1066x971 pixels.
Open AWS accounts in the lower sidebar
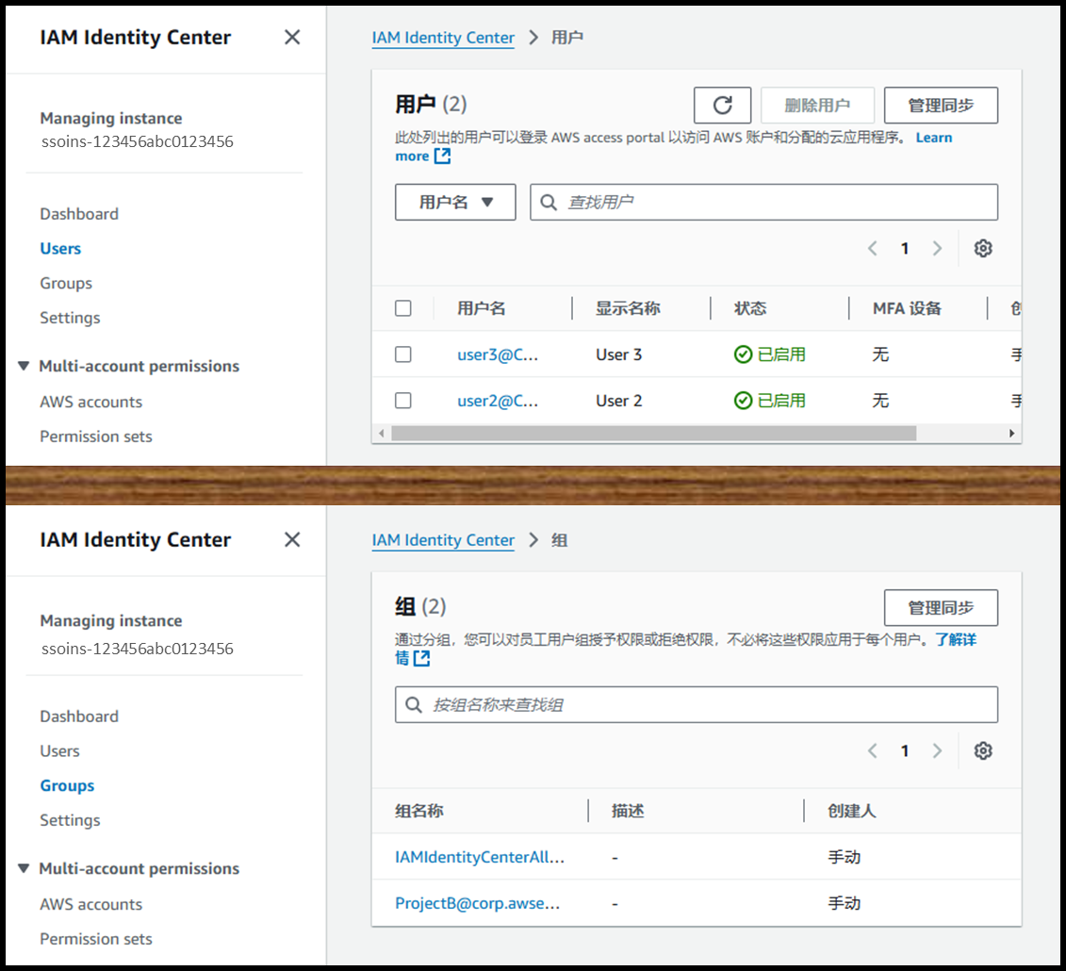pos(90,904)
